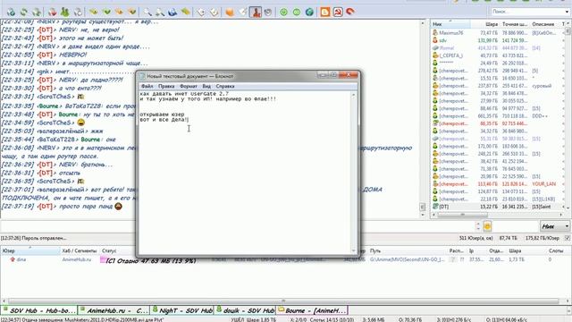572x322 pixels.
Task: Open the Справка menu in Notepad
Action: [225, 86]
